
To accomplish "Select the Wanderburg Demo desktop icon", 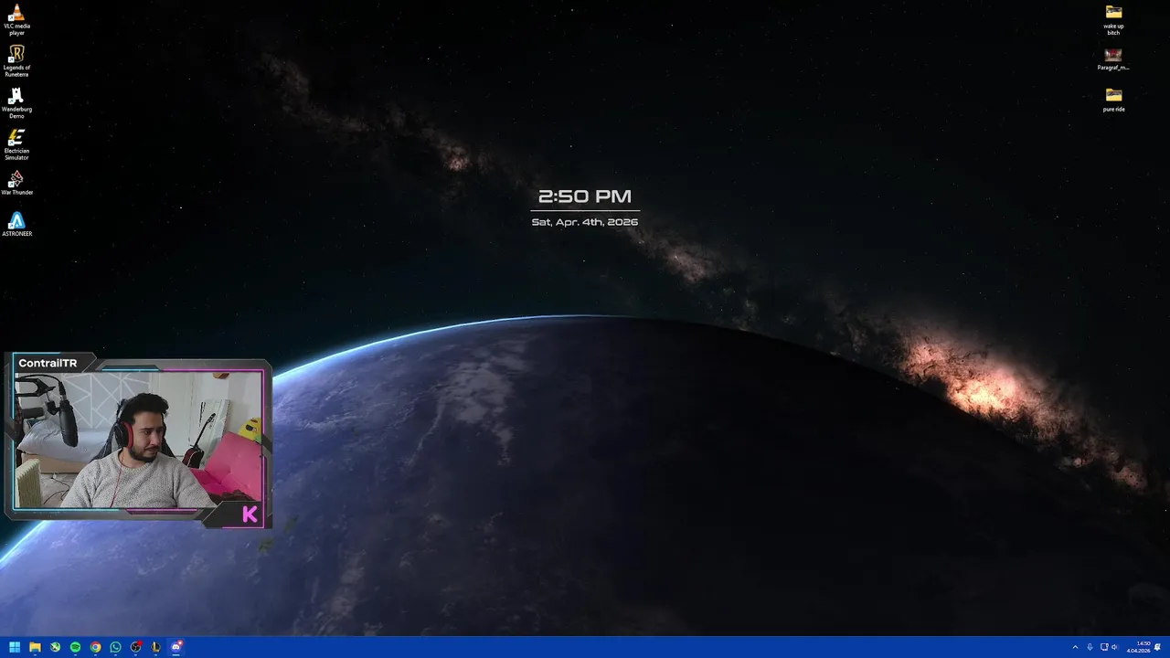I will pos(16,103).
